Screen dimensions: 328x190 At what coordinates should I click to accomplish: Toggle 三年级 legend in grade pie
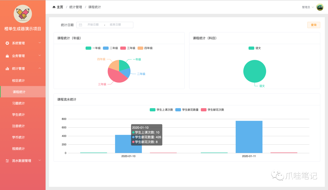(128, 48)
